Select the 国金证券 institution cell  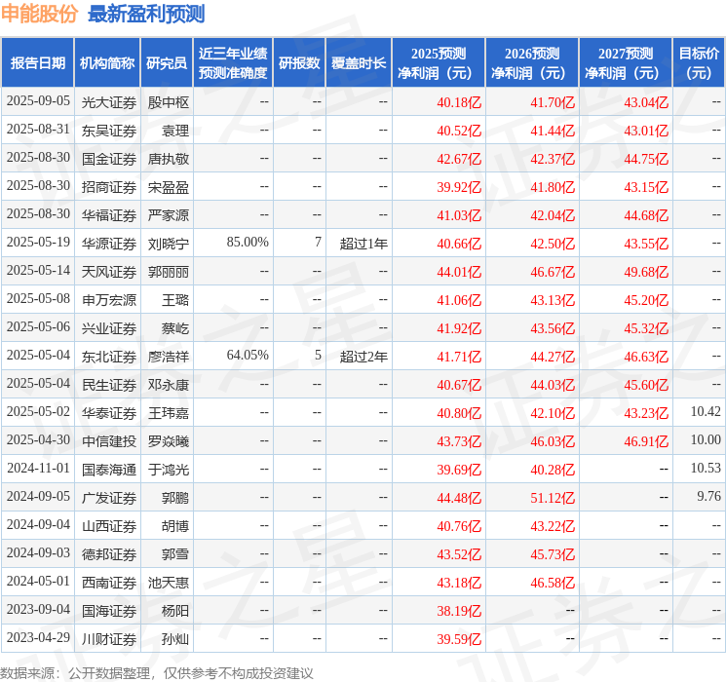coord(109,159)
